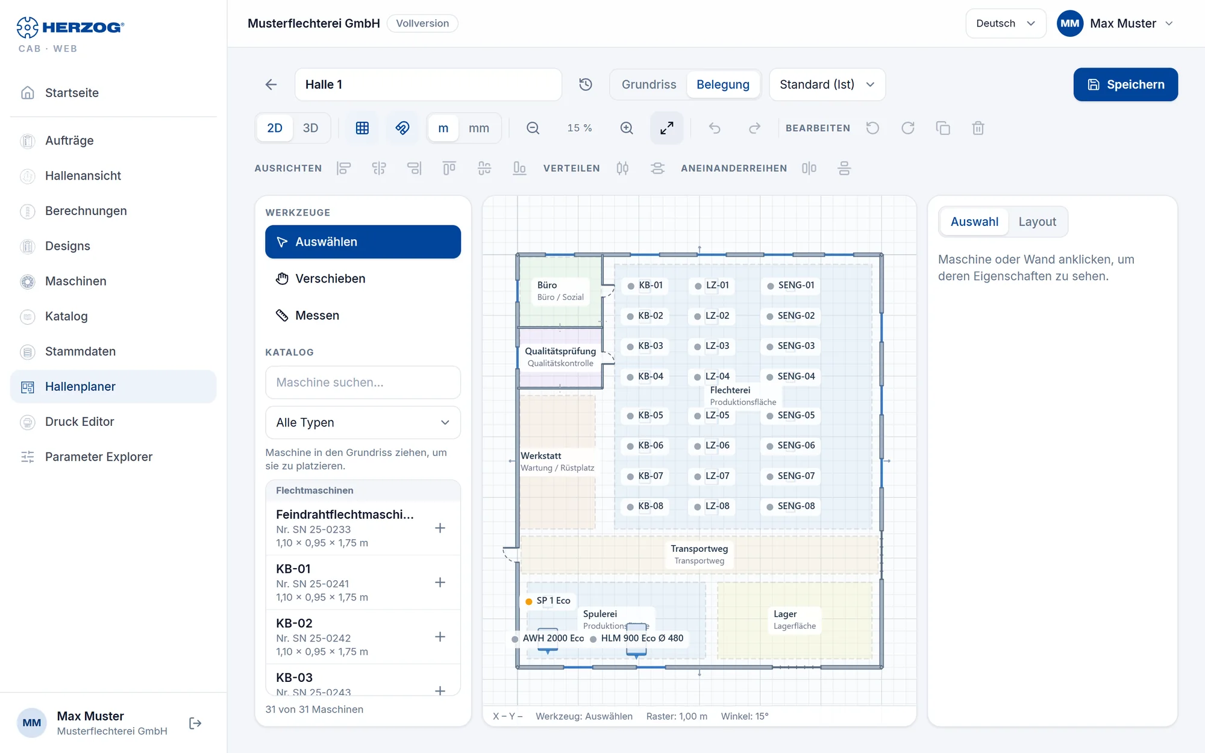Open the Layout tab
Screen dimensions: 1205x753
coord(1037,222)
